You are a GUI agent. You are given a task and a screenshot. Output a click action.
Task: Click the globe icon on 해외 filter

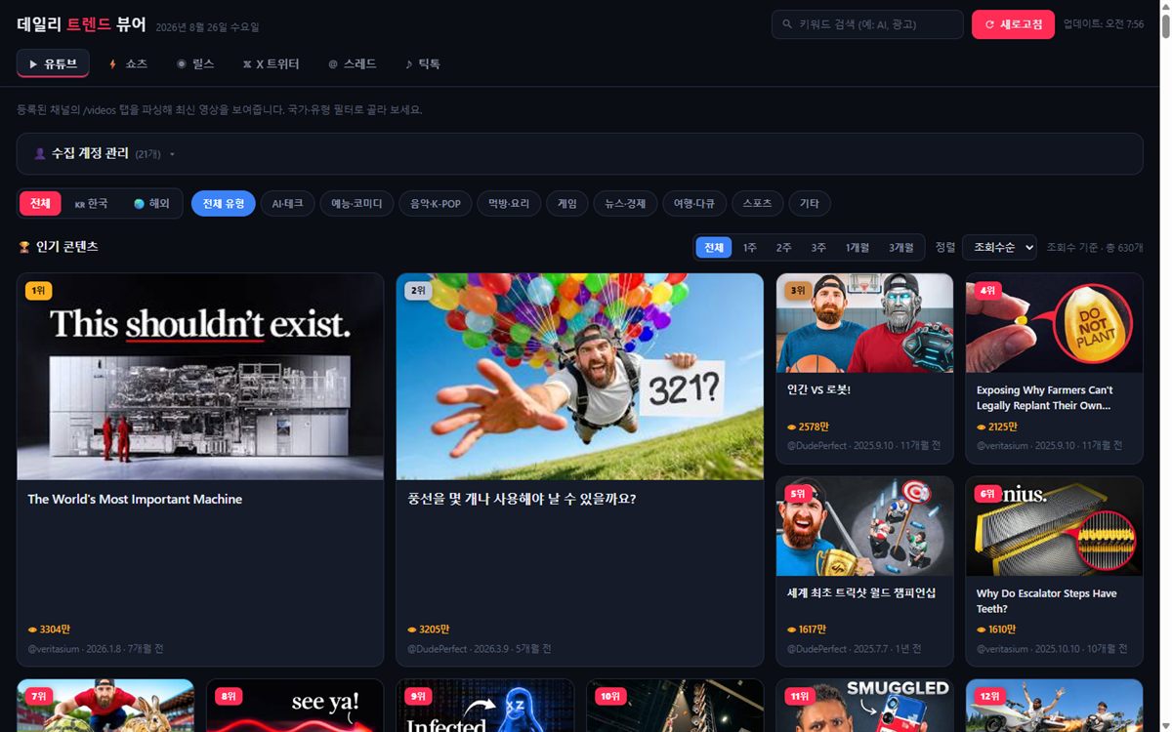[140, 204]
